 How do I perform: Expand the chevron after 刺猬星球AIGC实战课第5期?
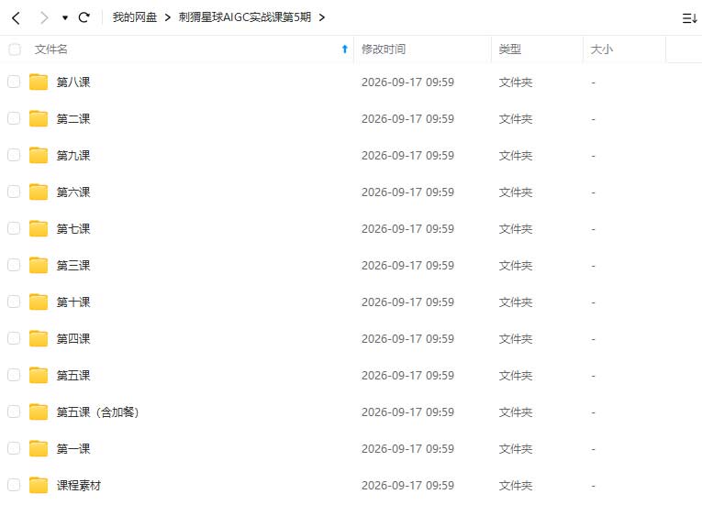coord(321,18)
